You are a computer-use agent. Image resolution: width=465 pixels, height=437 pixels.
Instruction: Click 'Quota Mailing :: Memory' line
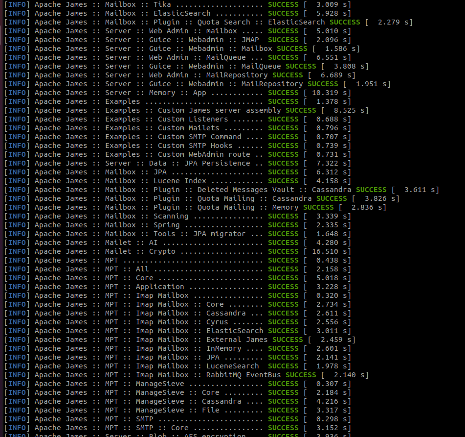(195, 207)
